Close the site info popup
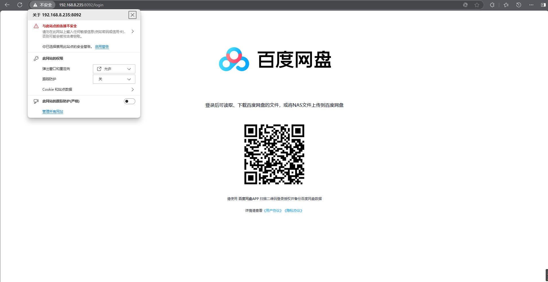The width and height of the screenshot is (548, 282). 132,15
